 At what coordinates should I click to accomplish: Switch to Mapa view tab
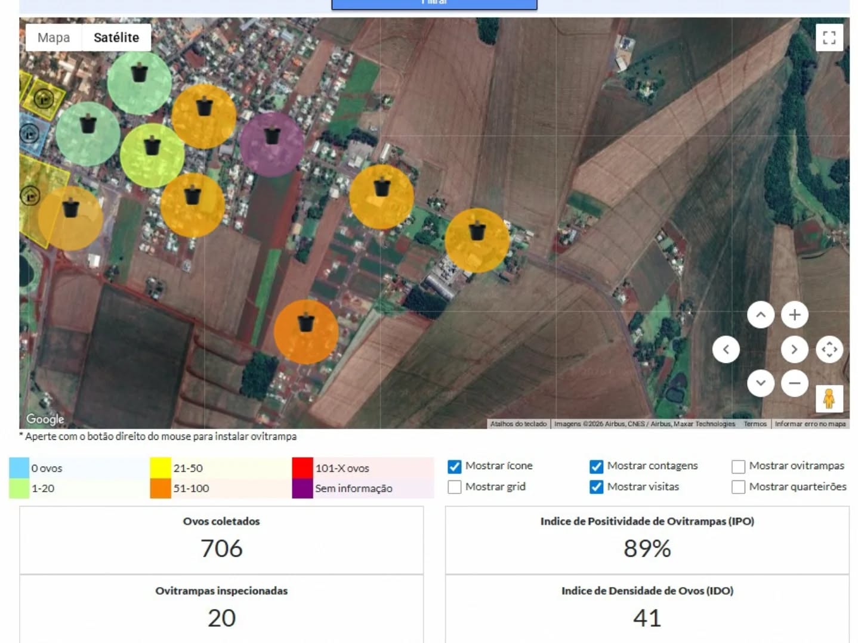(x=54, y=38)
